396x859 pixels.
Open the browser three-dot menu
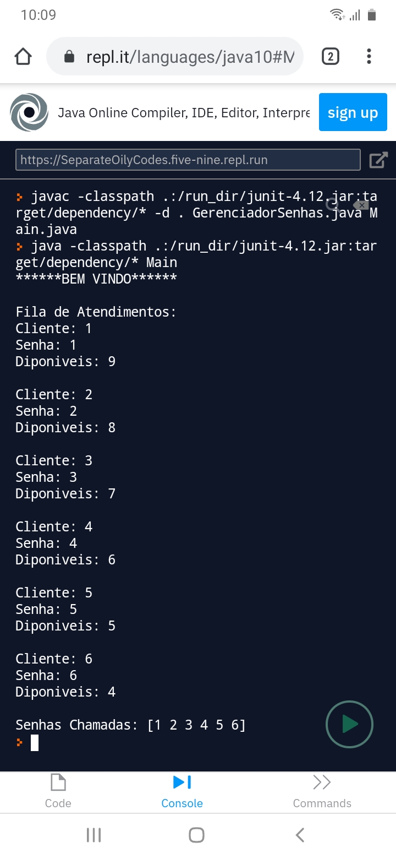click(369, 56)
